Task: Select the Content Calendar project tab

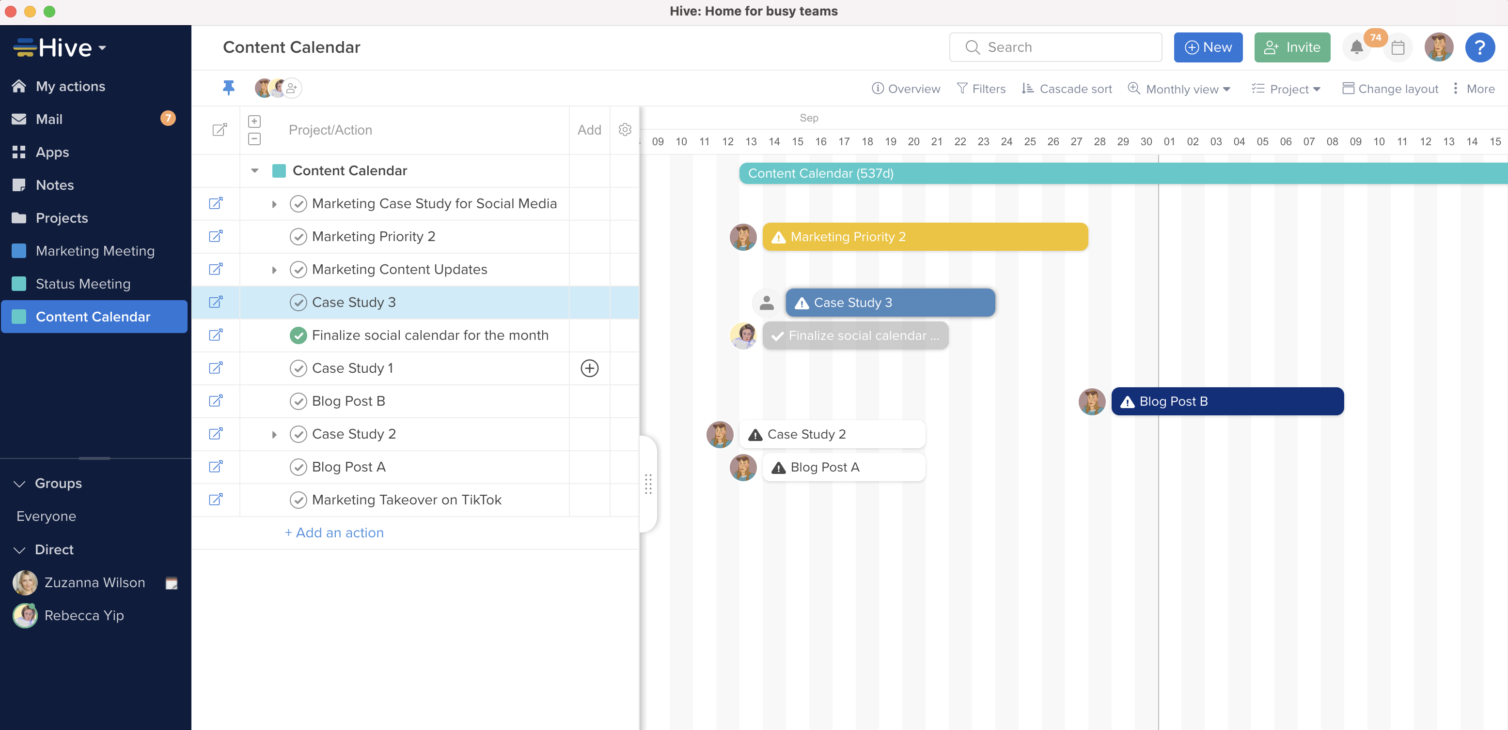Action: [x=93, y=316]
